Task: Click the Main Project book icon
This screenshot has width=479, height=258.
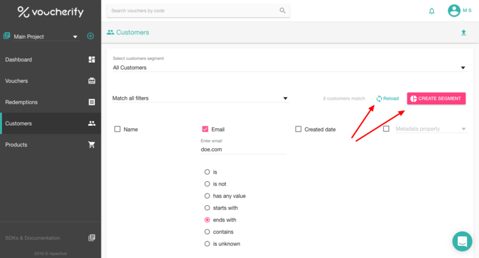Action: coord(6,36)
